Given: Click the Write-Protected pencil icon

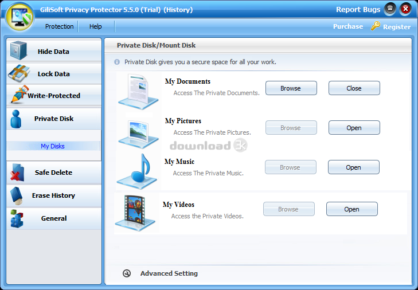Looking at the screenshot, I should click(x=19, y=94).
